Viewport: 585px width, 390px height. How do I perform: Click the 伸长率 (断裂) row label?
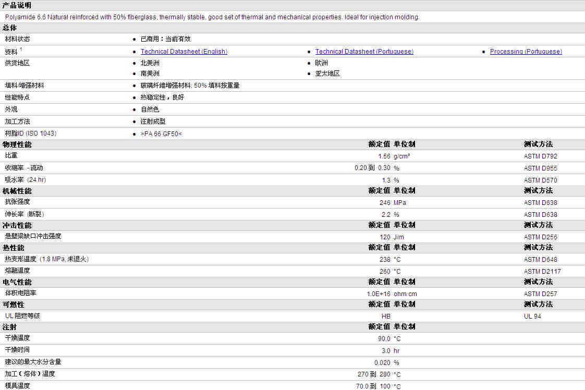(x=25, y=214)
